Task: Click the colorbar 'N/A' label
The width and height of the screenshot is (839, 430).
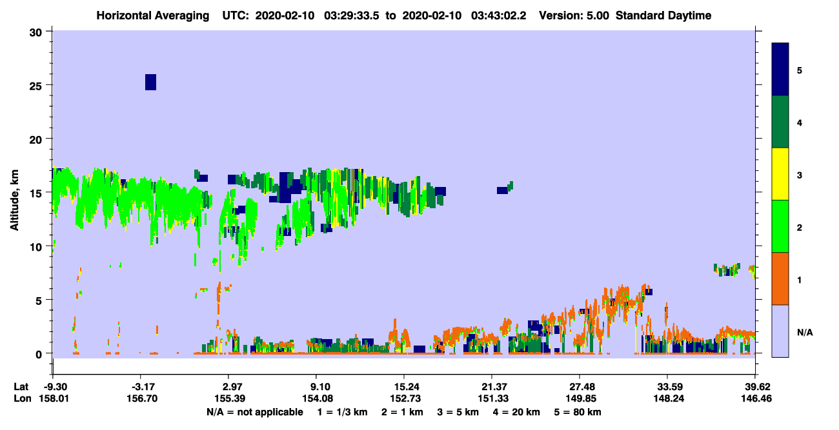Action: (804, 332)
